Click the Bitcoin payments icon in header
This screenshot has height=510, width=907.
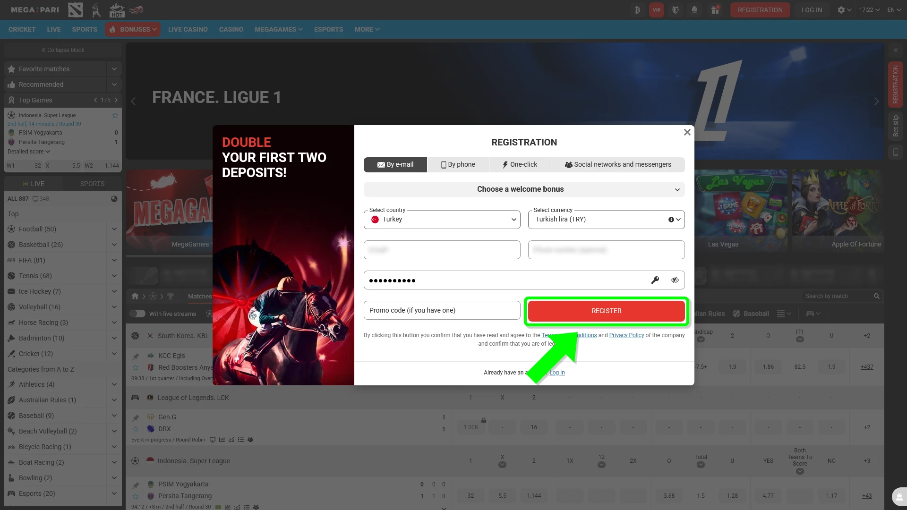[x=637, y=10]
